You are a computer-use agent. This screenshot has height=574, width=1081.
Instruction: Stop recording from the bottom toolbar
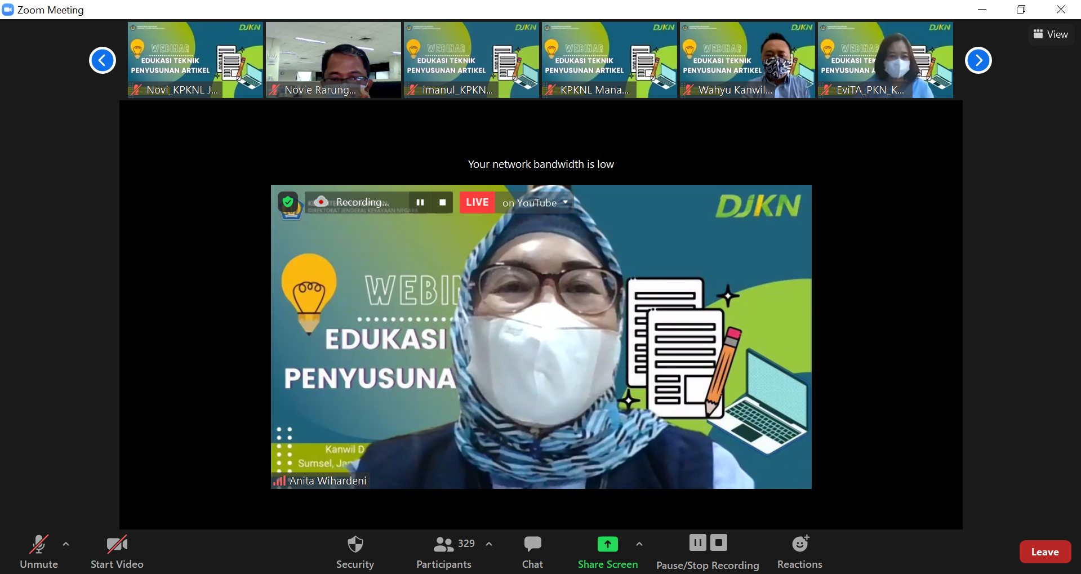[x=719, y=542]
